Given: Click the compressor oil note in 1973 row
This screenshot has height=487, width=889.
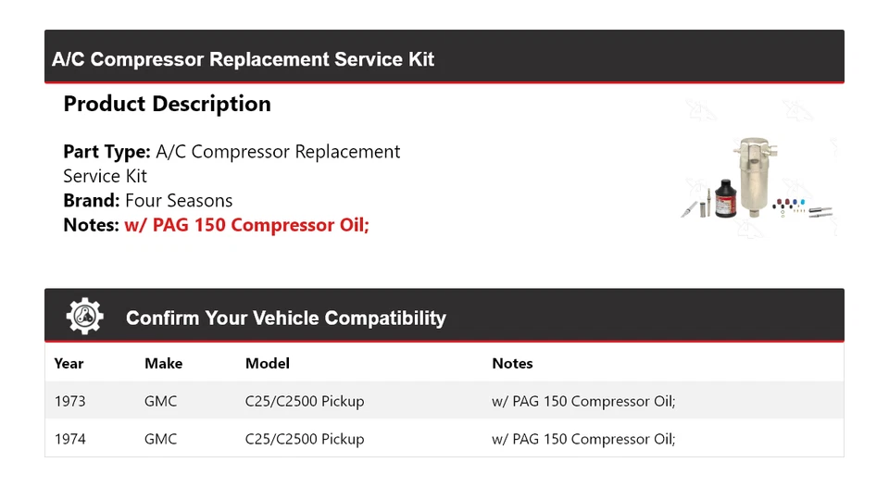Looking at the screenshot, I should tap(583, 401).
